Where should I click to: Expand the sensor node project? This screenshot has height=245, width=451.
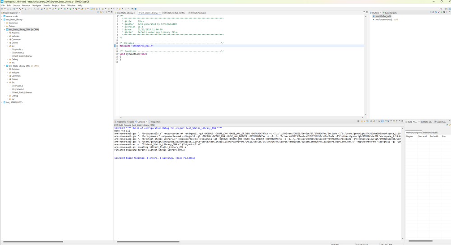pyautogui.click(x=2, y=16)
